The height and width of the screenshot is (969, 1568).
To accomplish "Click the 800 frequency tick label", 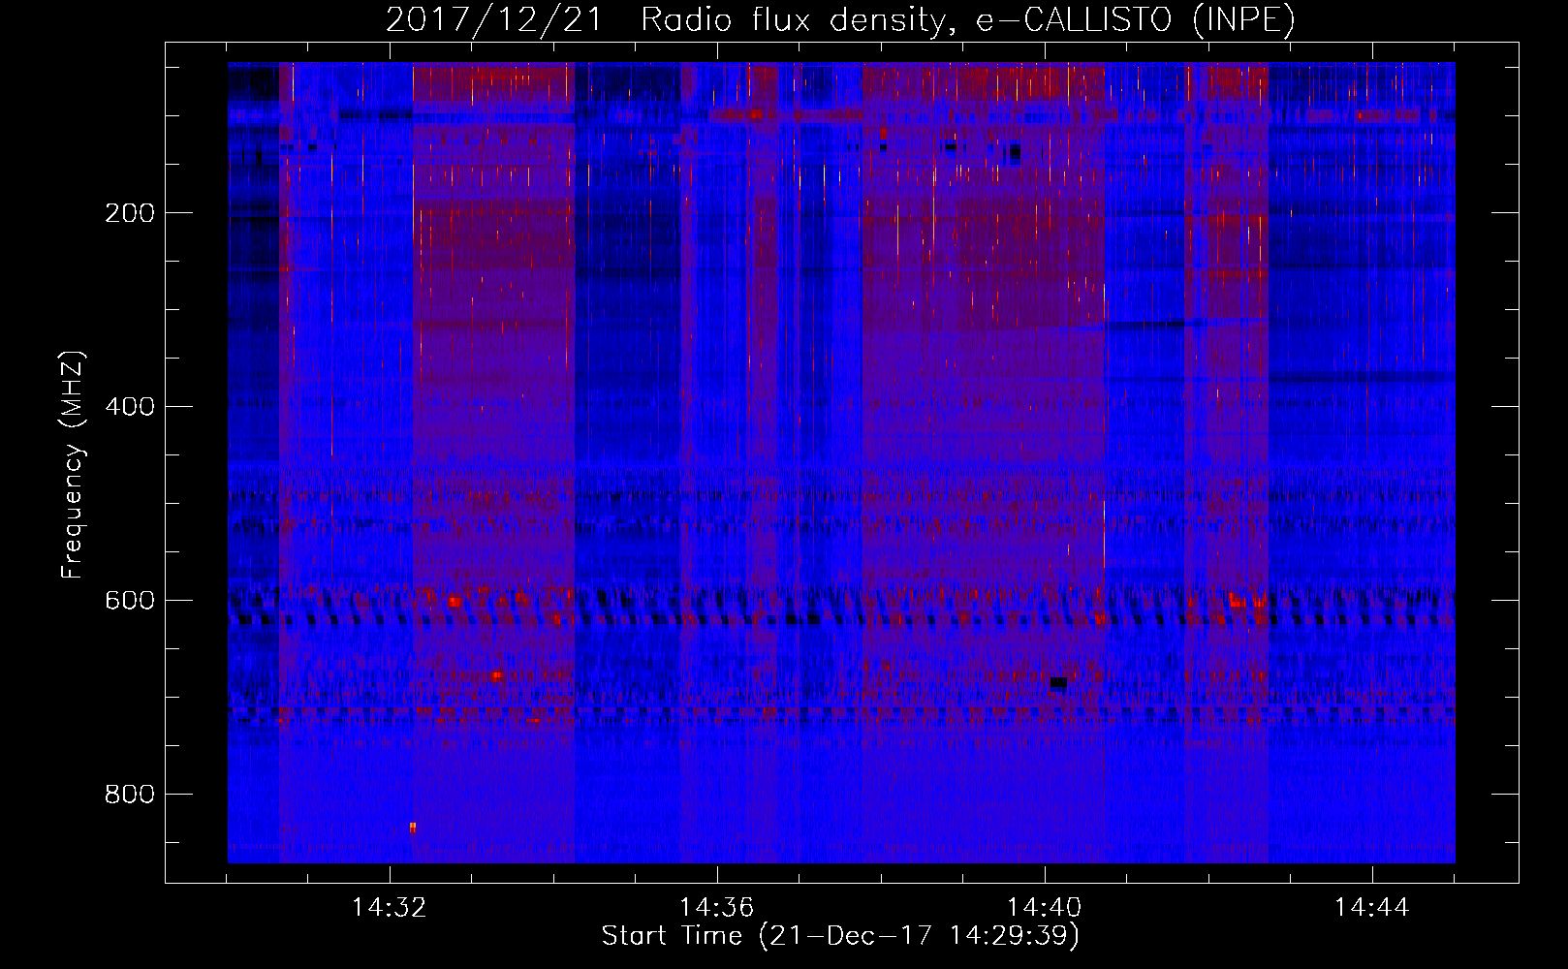I will pos(130,795).
